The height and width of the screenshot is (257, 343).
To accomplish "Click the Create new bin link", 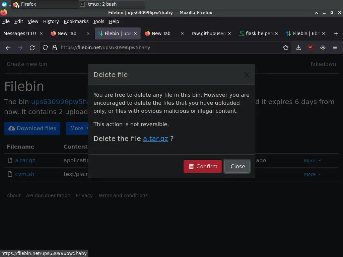I will coord(27,64).
